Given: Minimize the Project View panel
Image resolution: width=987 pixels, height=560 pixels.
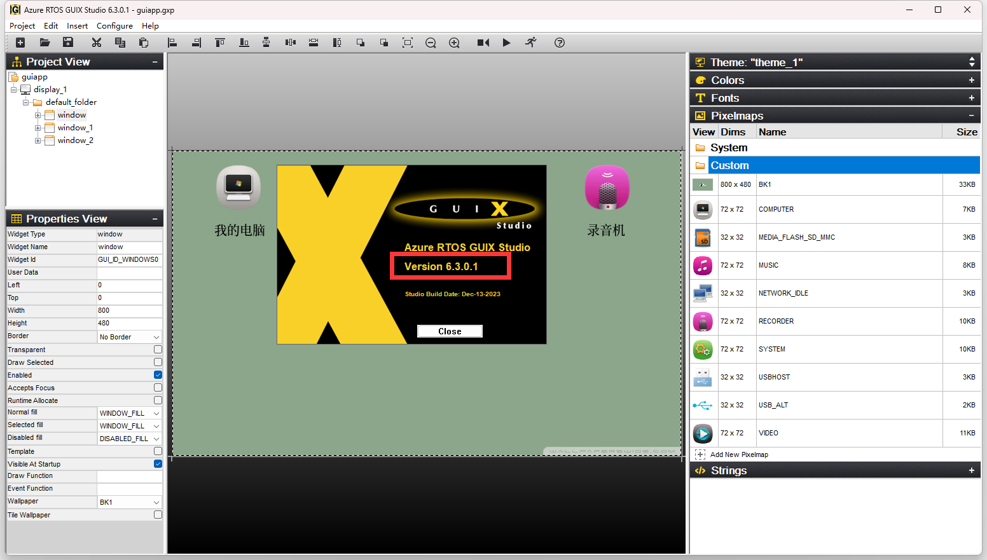Looking at the screenshot, I should [155, 62].
